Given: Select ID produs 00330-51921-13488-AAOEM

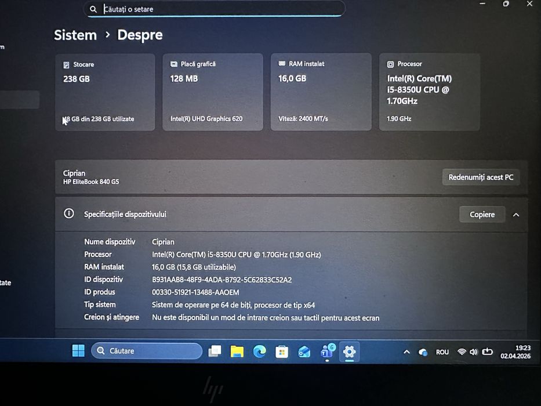Looking at the screenshot, I should pos(195,292).
